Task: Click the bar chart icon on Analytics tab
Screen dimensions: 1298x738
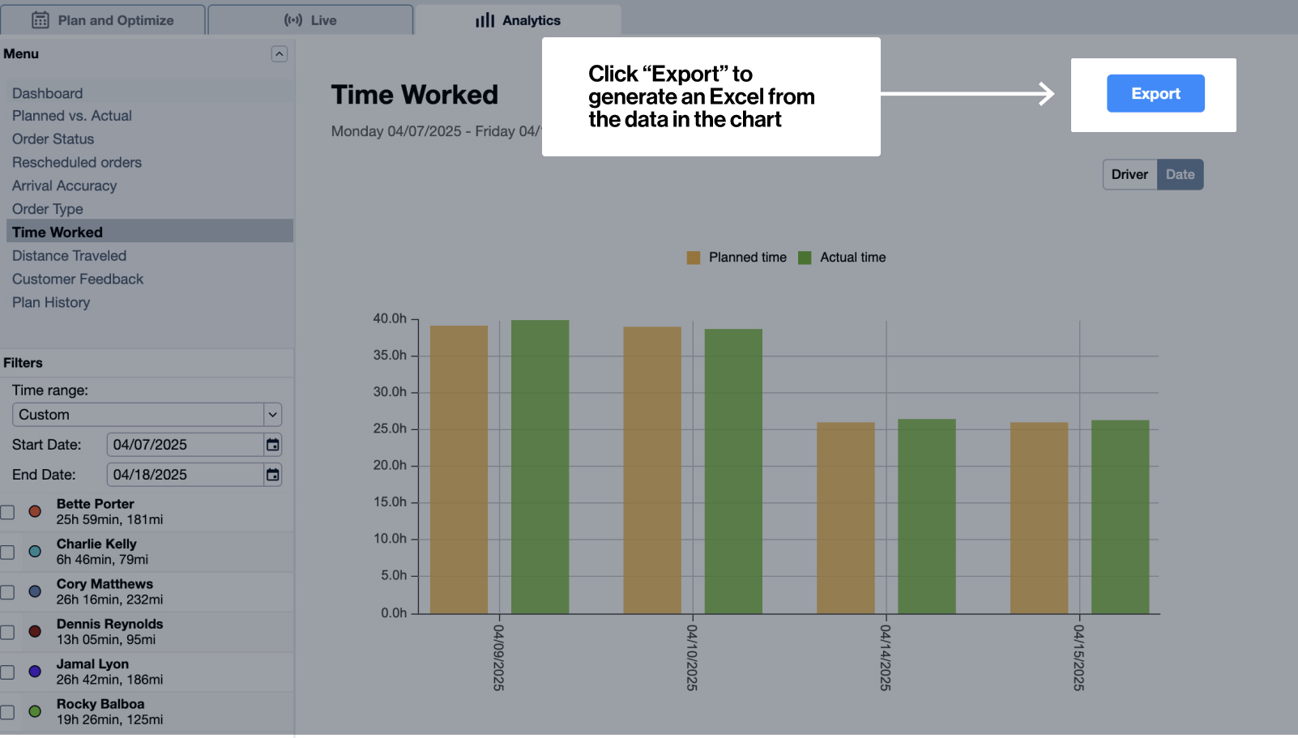Action: (485, 20)
